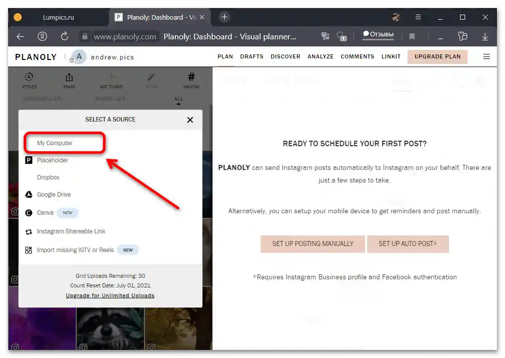Open the Linkit tab
Viewport: 505px width, 358px height.
pos(391,56)
